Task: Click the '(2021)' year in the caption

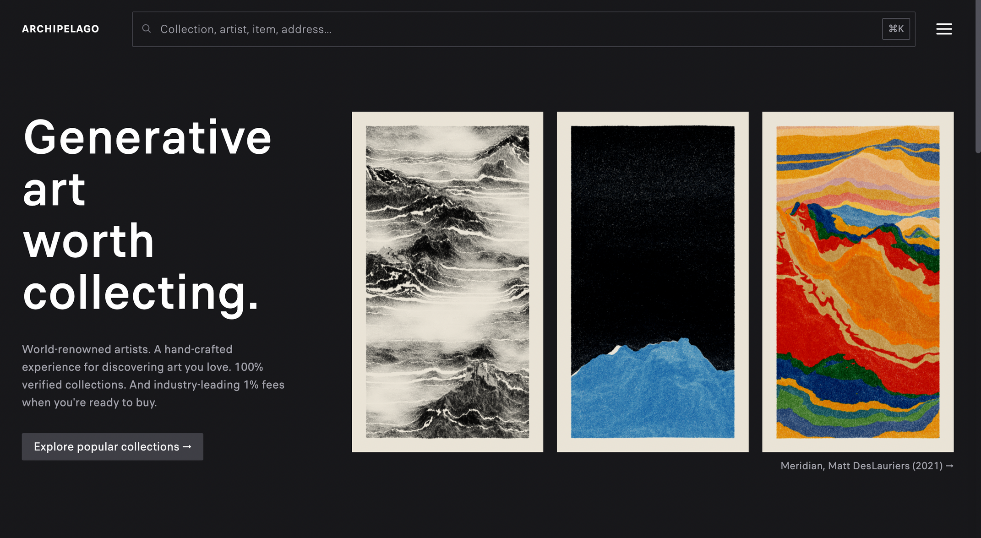Action: tap(927, 466)
